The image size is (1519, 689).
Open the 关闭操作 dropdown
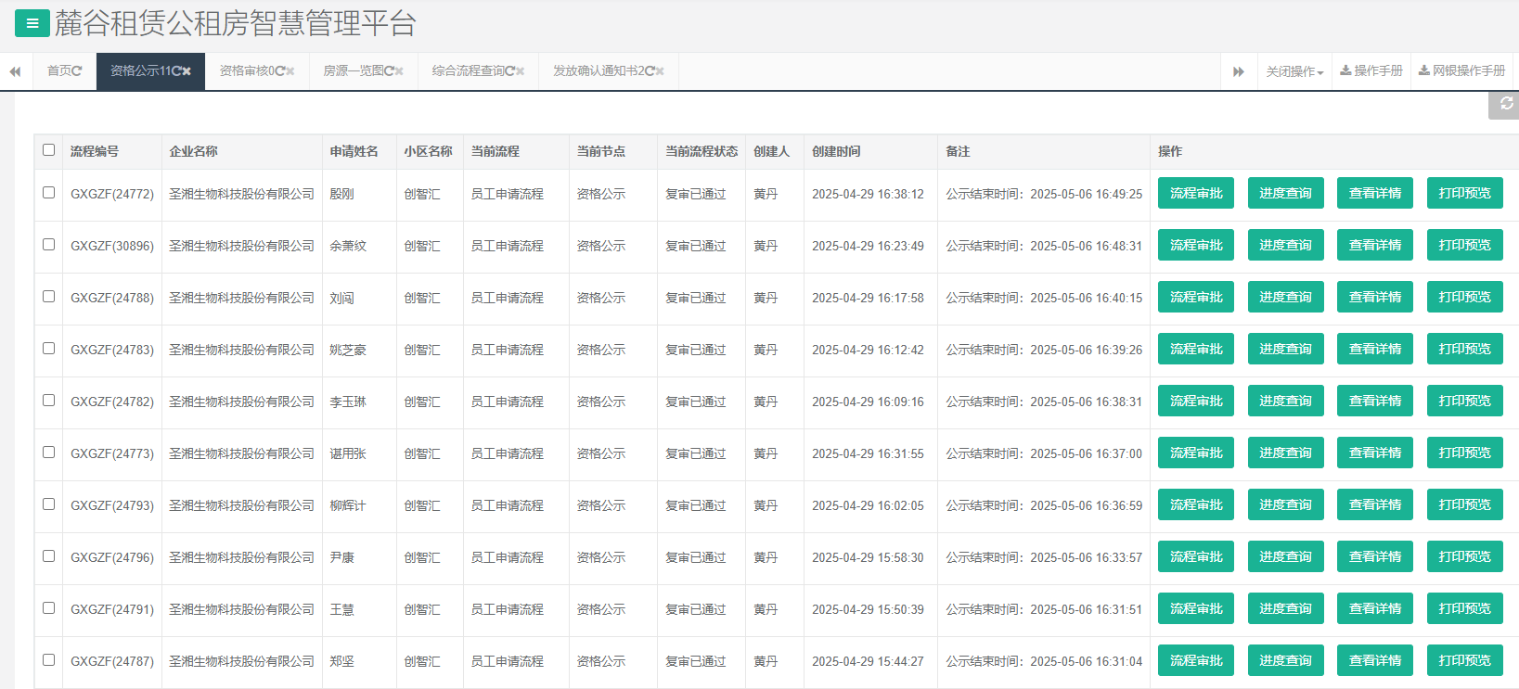[x=1294, y=71]
